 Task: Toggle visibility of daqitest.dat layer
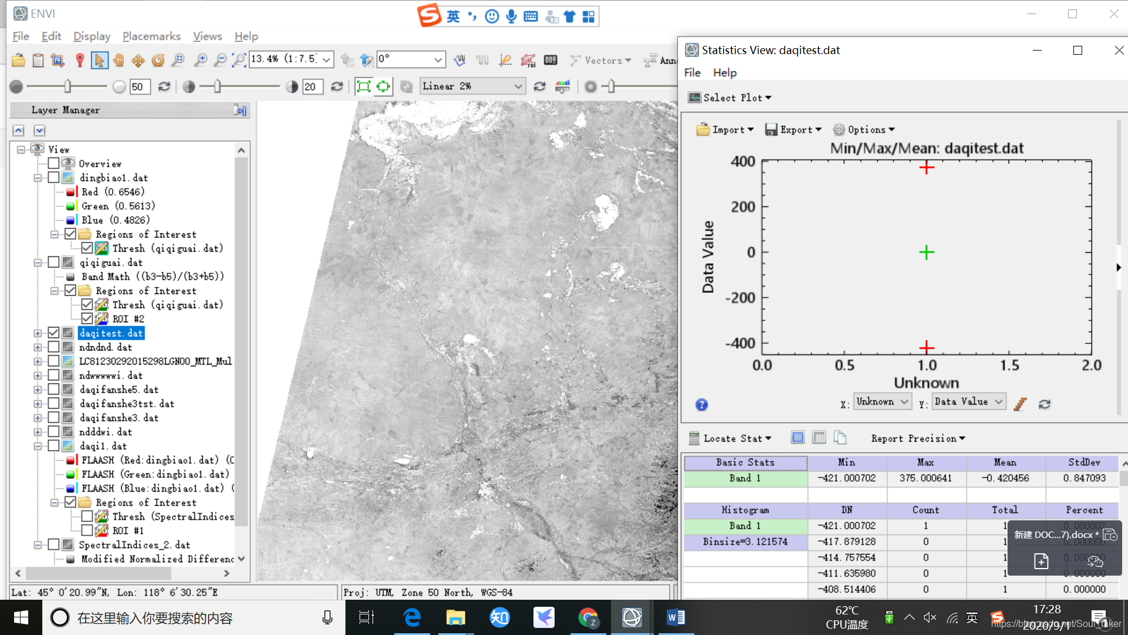tap(53, 333)
